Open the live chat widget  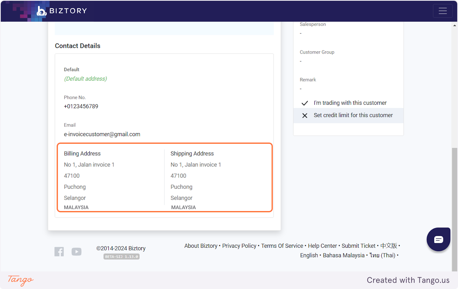click(439, 239)
